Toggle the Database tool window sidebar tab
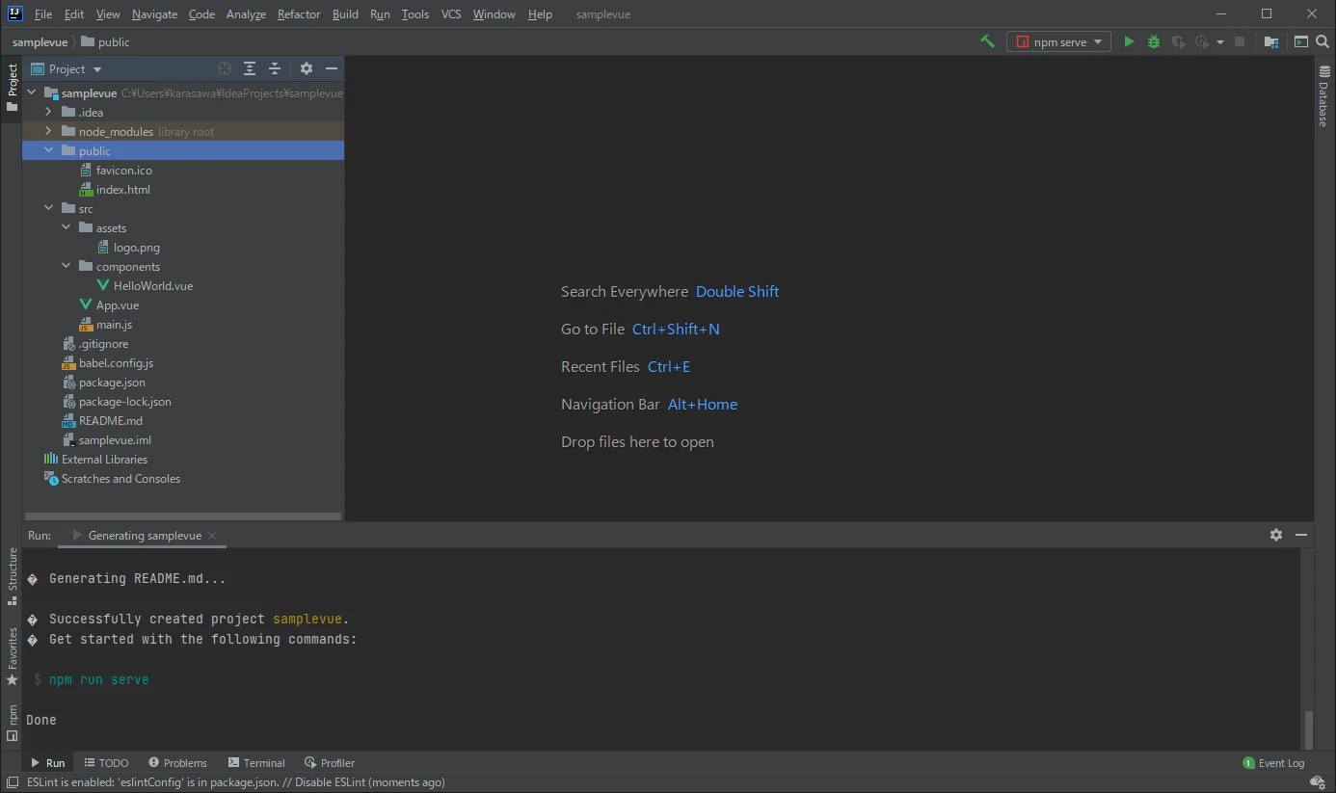The width and height of the screenshot is (1336, 793). [1323, 96]
